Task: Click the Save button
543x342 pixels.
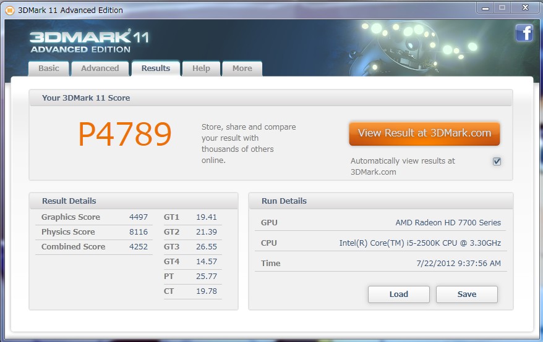Action: point(467,294)
